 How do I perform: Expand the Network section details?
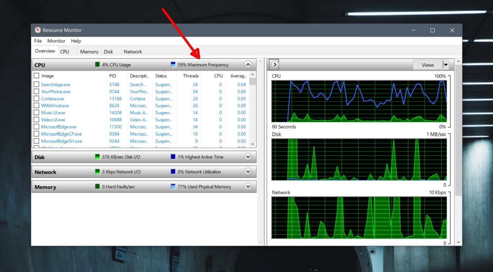pyautogui.click(x=248, y=172)
